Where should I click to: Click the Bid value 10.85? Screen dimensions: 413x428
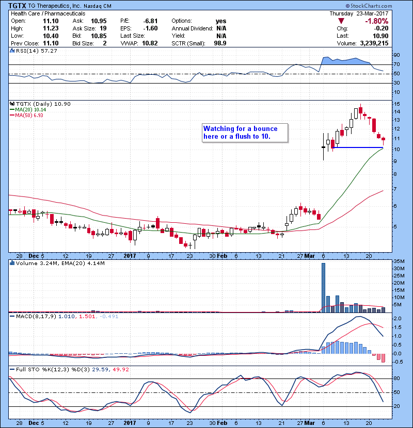(x=99, y=36)
